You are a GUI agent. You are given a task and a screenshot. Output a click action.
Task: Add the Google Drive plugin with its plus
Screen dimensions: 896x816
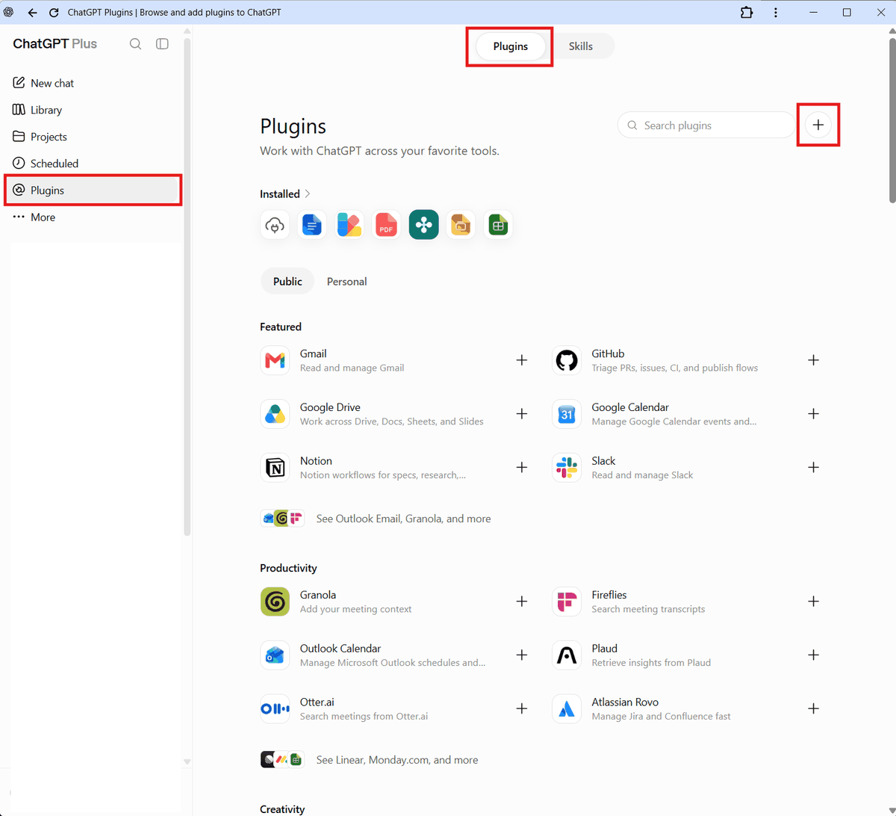click(x=522, y=414)
